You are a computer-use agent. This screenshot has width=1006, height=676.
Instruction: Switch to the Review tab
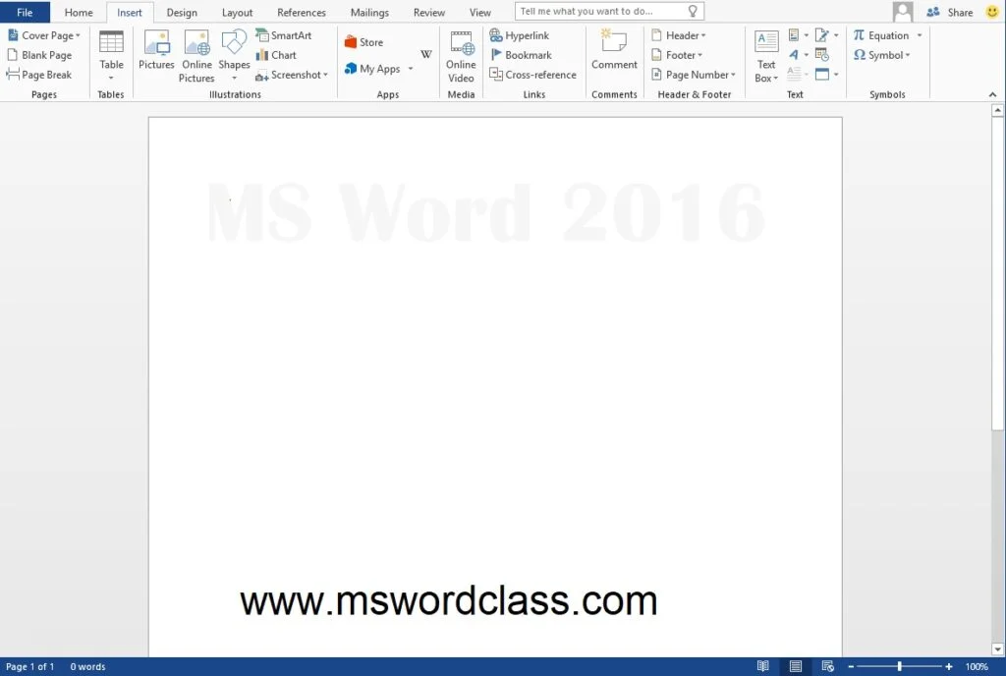tap(428, 12)
